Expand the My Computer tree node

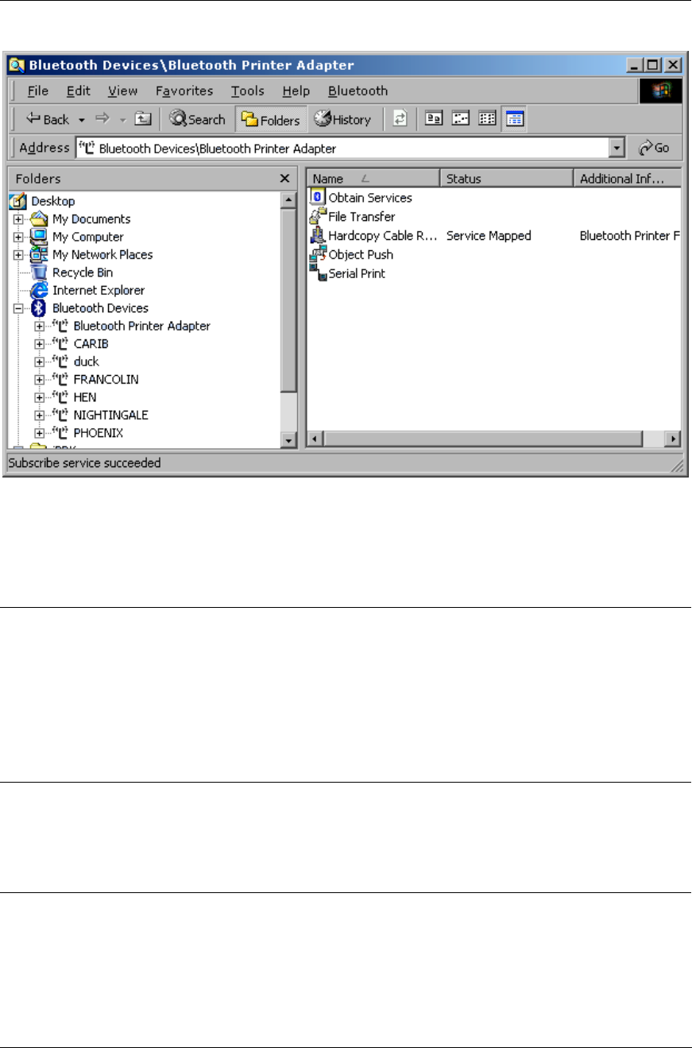pos(18,237)
